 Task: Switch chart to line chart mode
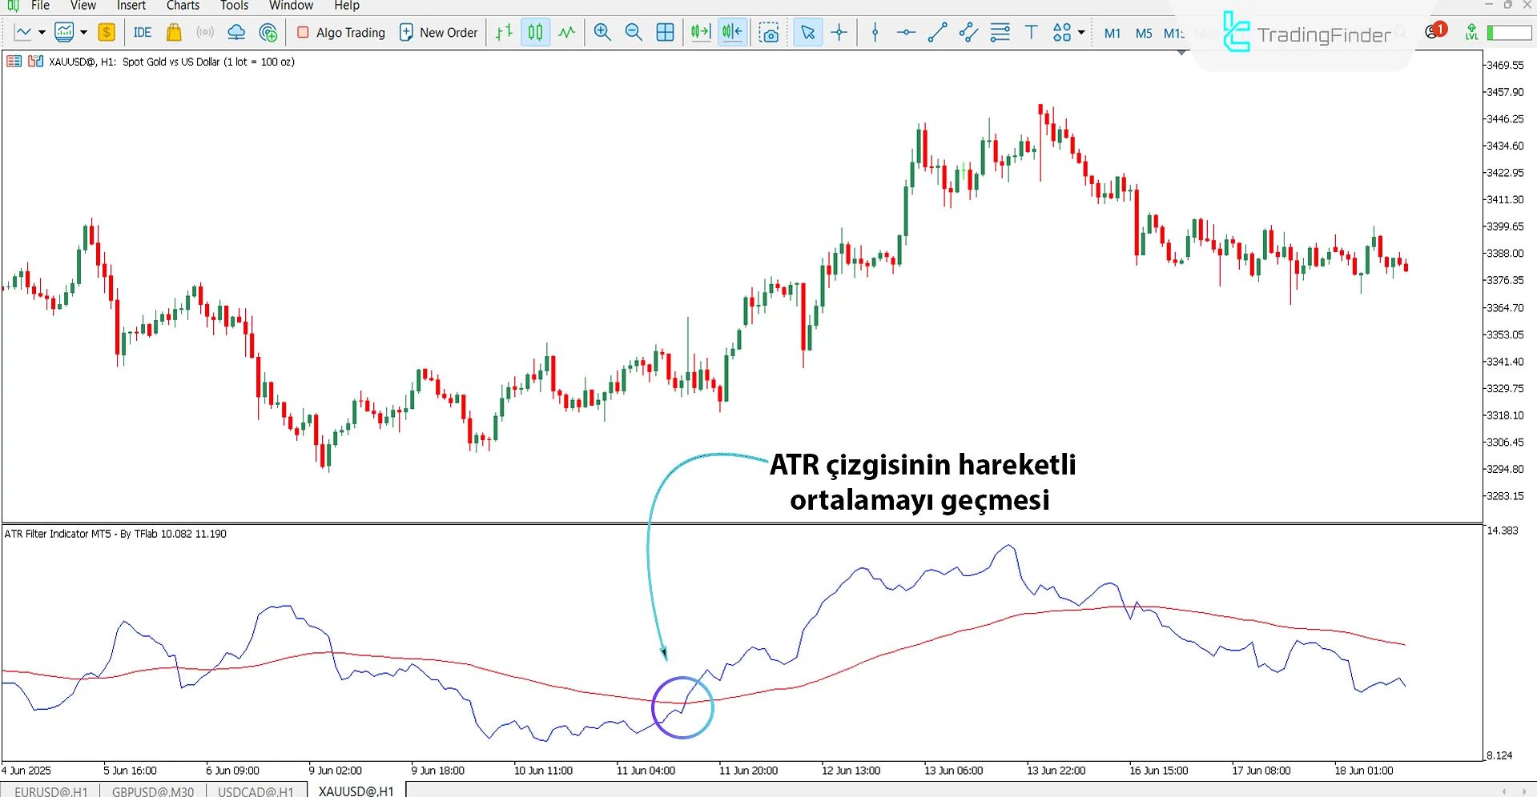(x=567, y=33)
